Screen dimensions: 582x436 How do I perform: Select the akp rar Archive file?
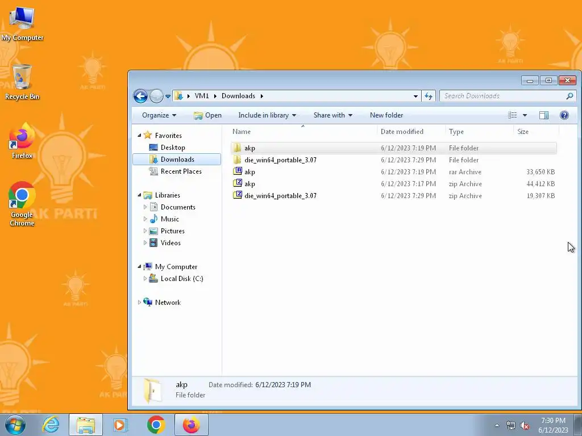[393, 171]
